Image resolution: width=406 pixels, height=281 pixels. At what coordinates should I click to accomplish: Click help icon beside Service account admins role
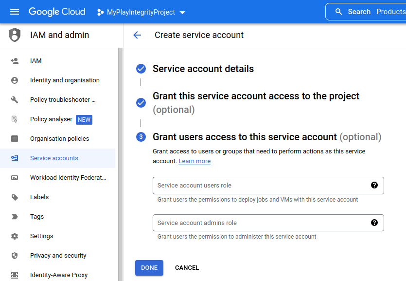374,222
